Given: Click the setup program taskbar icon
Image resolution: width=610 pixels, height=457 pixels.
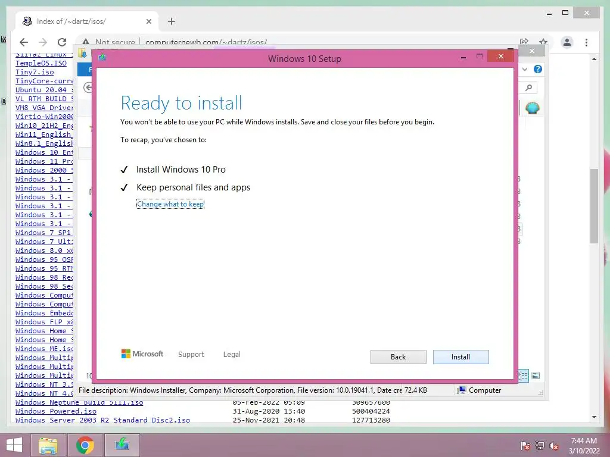Looking at the screenshot, I should click(122, 445).
